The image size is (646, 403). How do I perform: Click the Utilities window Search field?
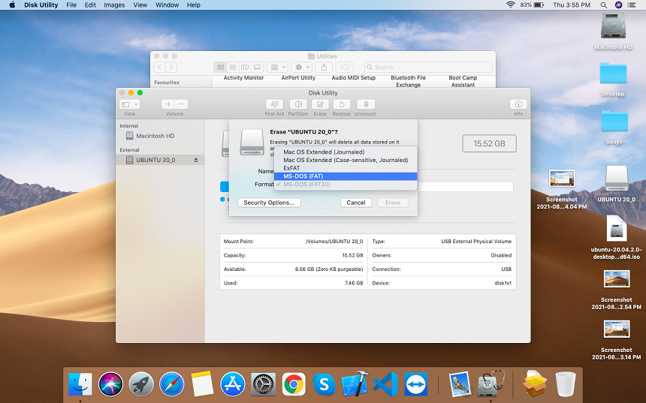428,67
